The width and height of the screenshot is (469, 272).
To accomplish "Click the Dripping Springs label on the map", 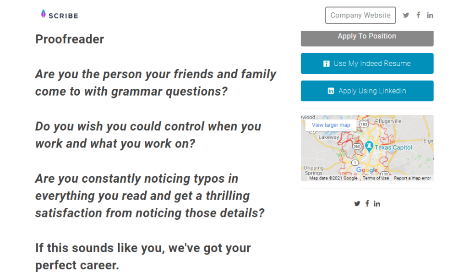I will click(x=314, y=170).
